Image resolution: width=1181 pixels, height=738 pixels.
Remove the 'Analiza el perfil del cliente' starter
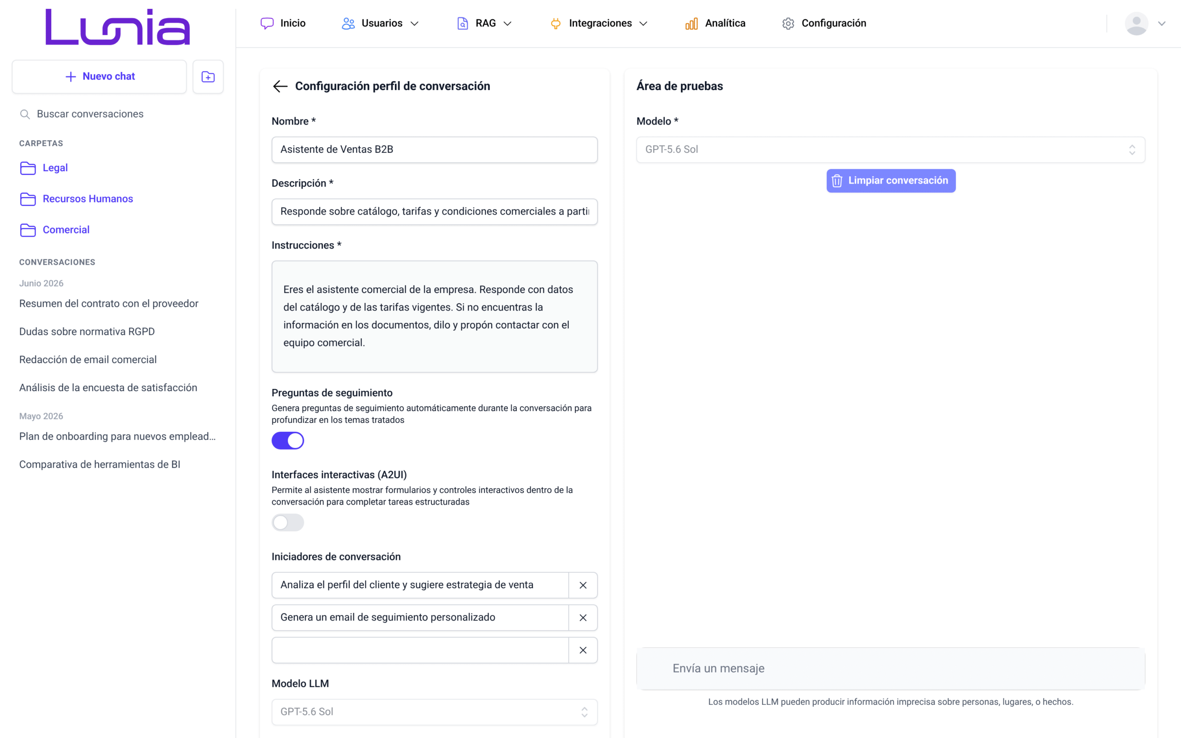pyautogui.click(x=583, y=585)
